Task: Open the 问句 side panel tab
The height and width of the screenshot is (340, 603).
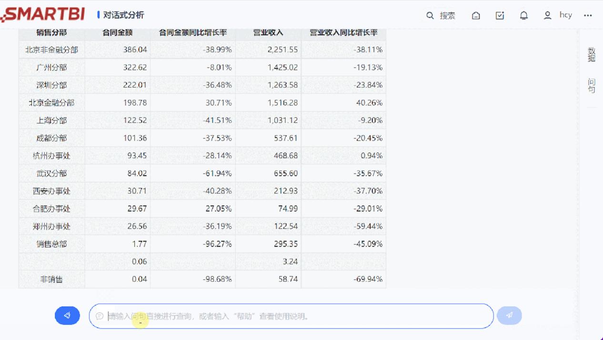Action: [x=591, y=85]
